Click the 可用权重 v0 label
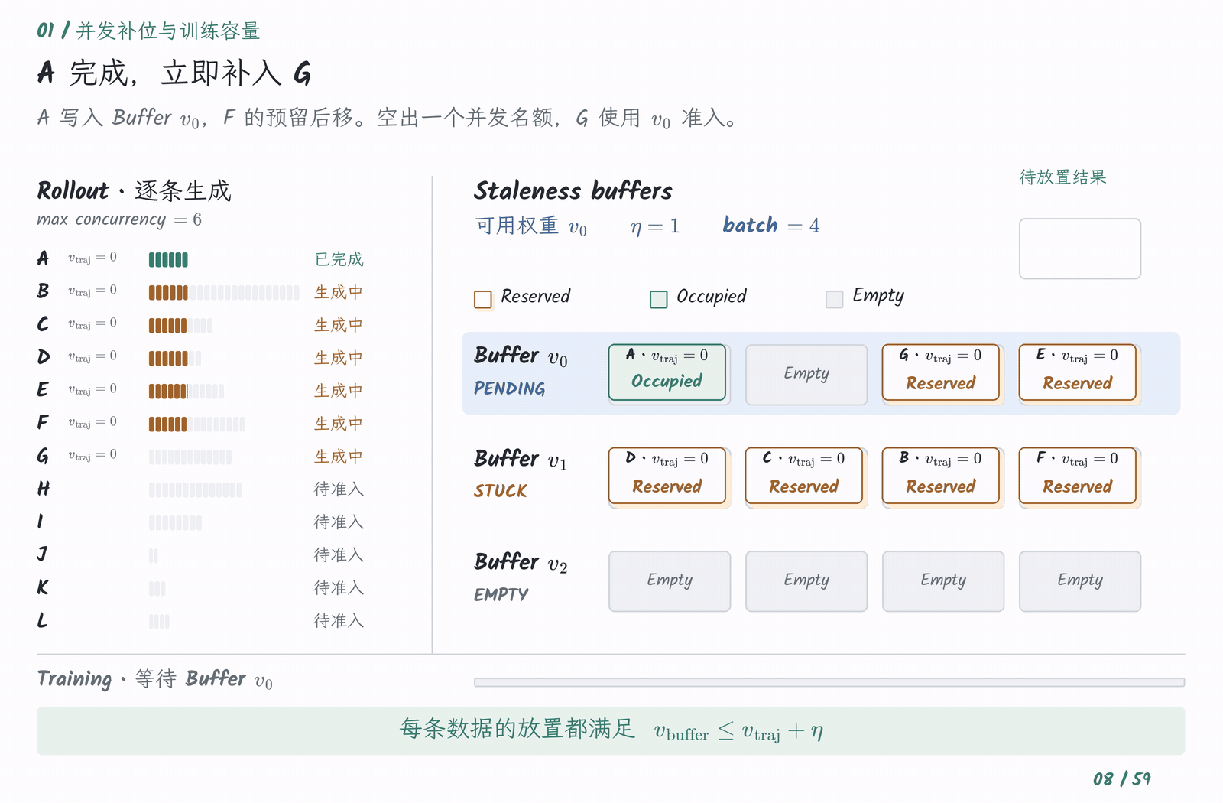 (531, 226)
